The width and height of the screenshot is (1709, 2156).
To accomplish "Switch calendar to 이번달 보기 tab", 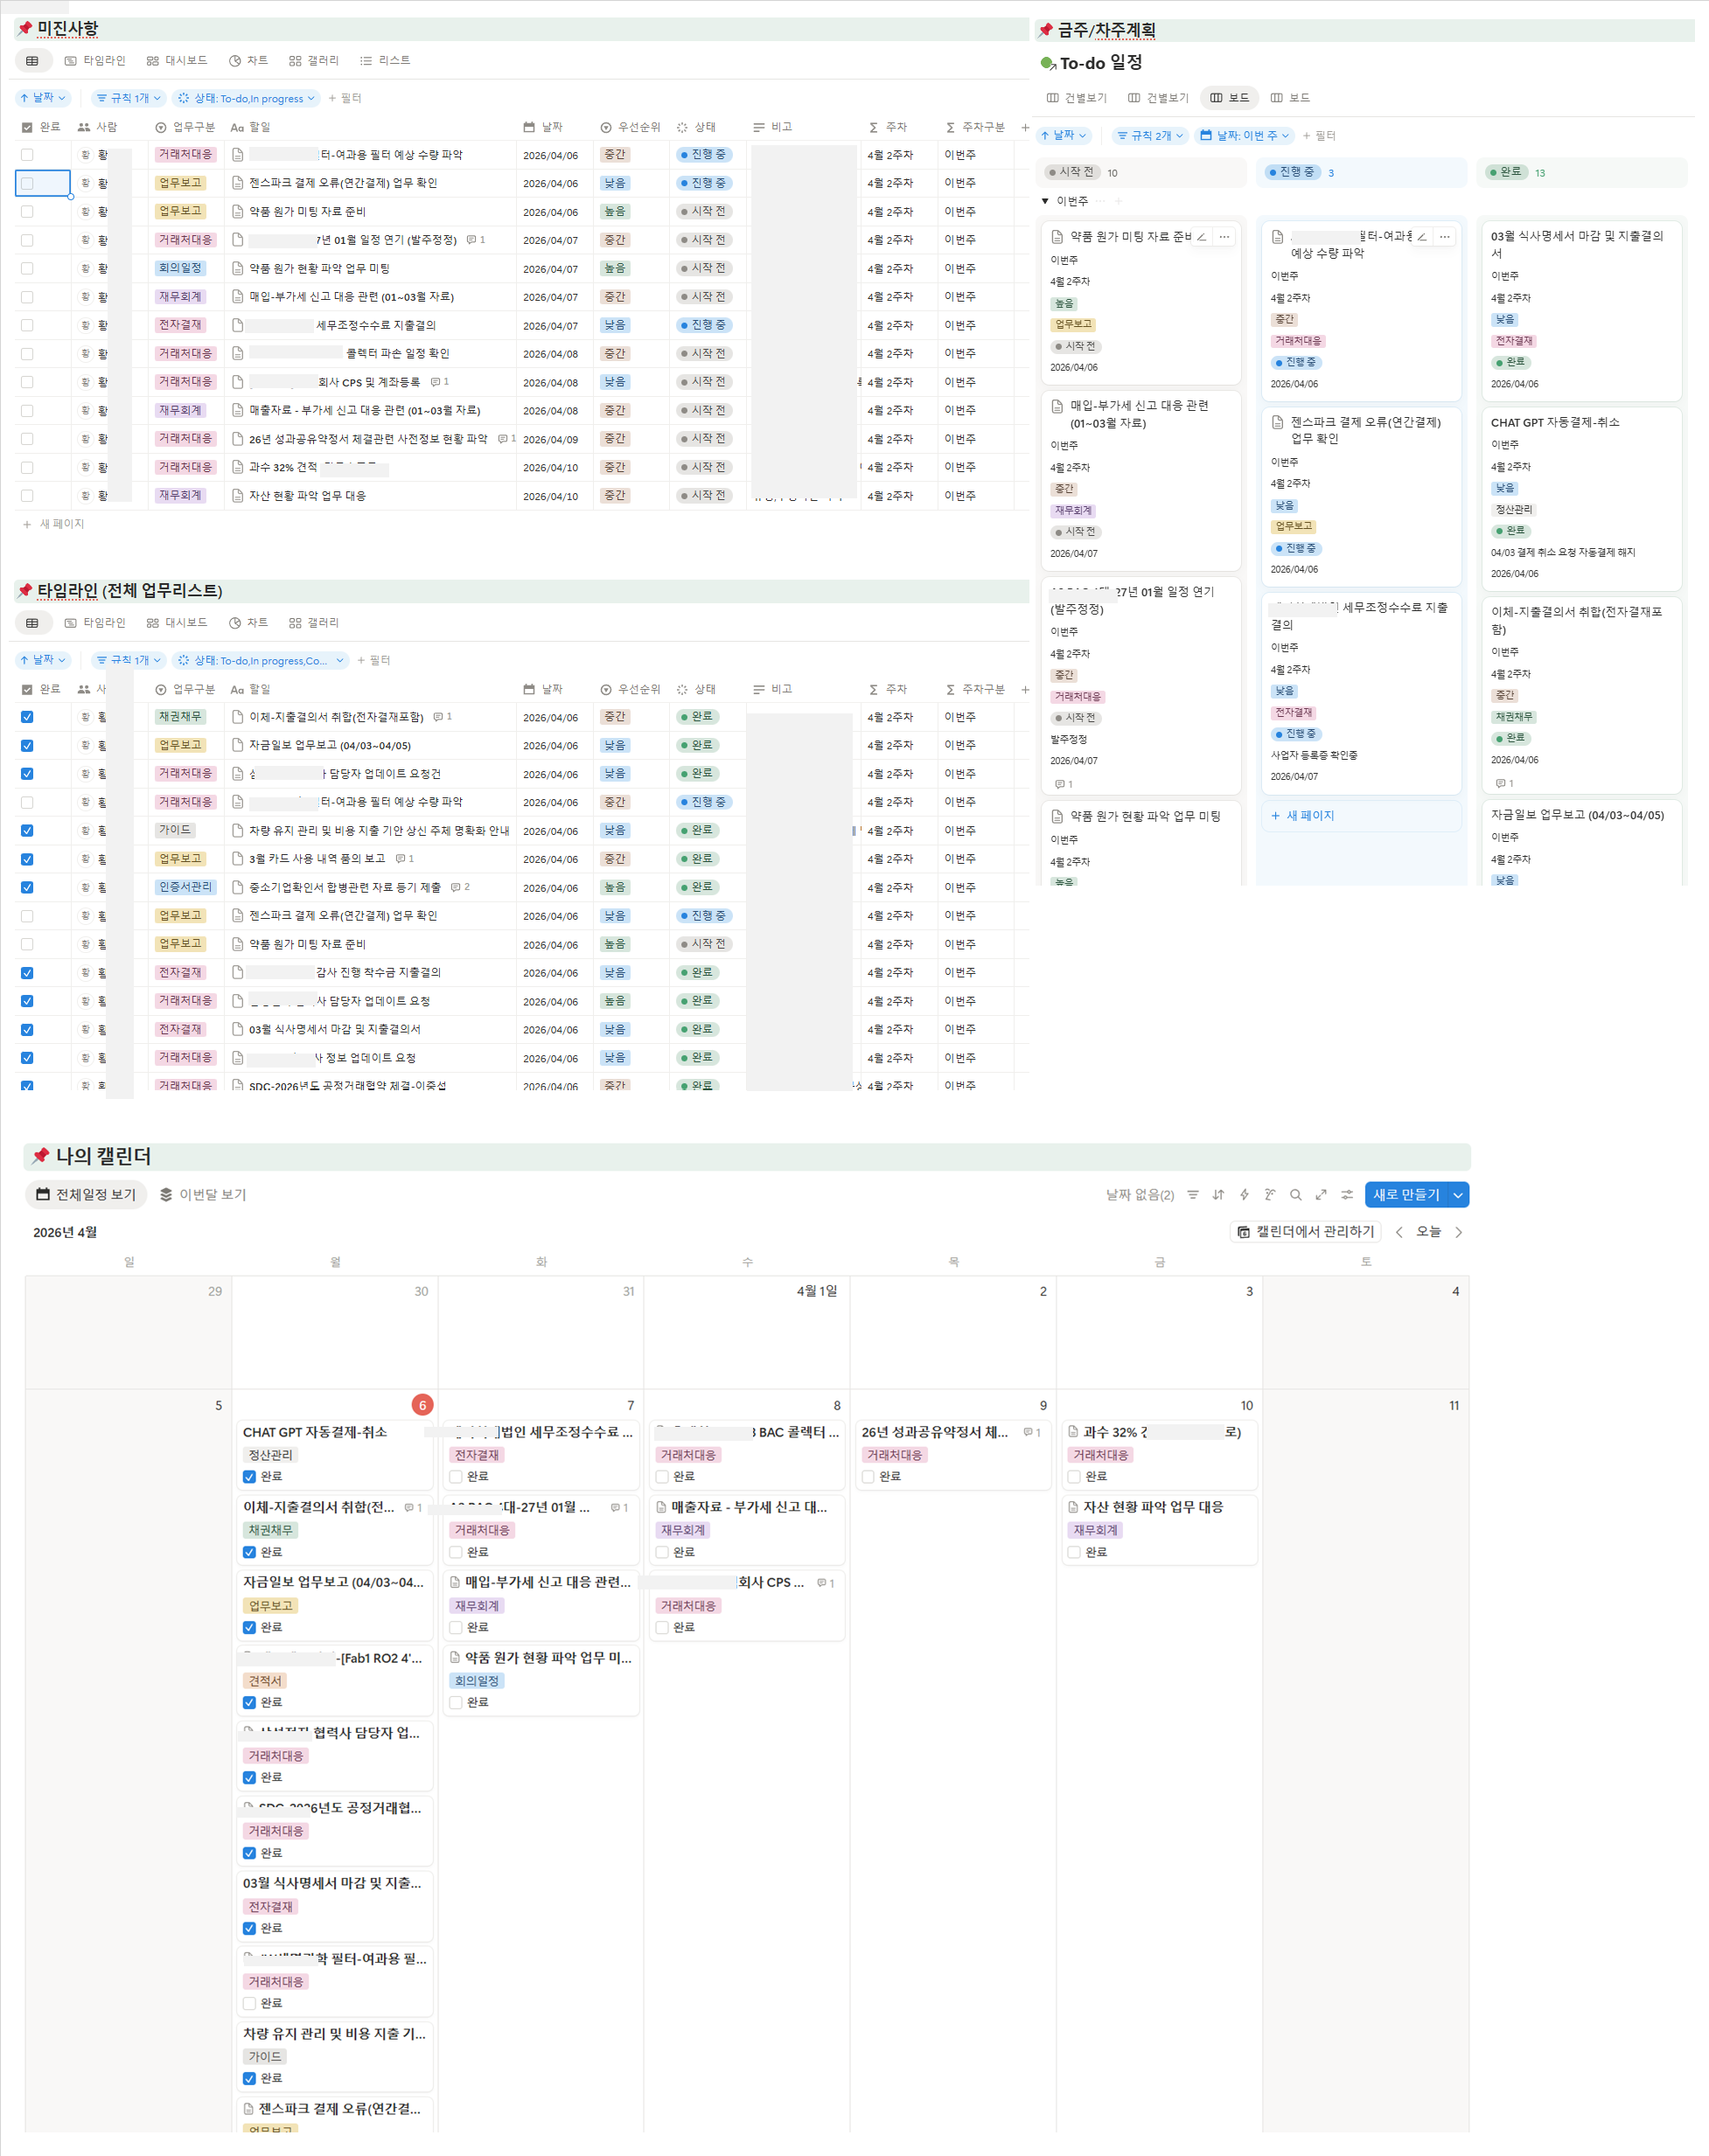I will [203, 1195].
